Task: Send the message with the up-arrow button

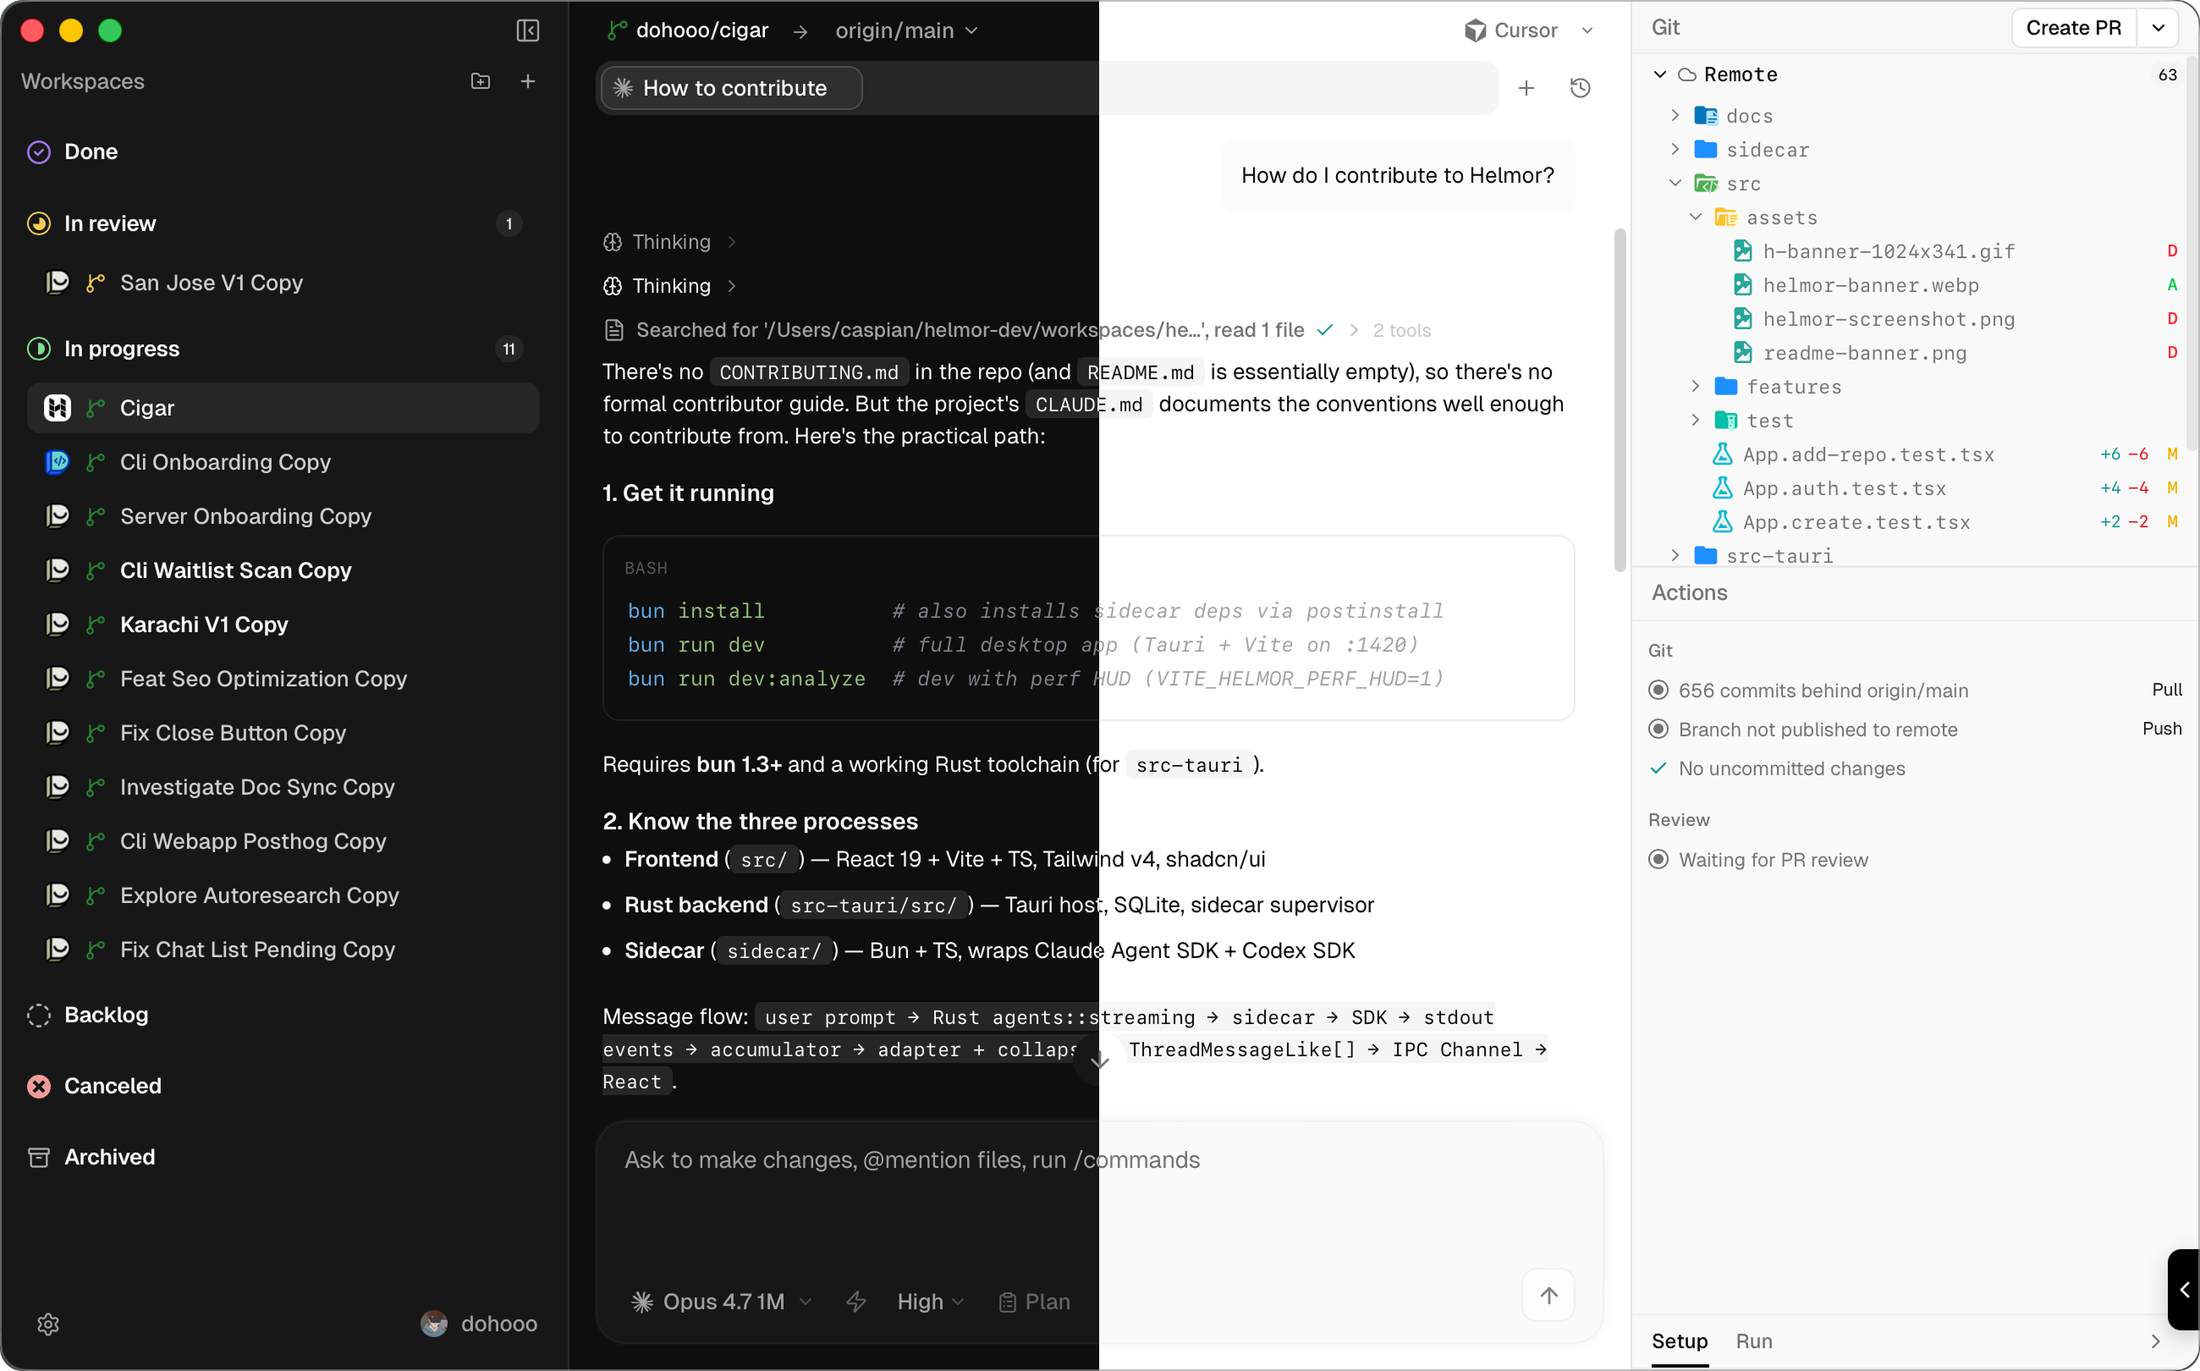Action: [x=1548, y=1296]
